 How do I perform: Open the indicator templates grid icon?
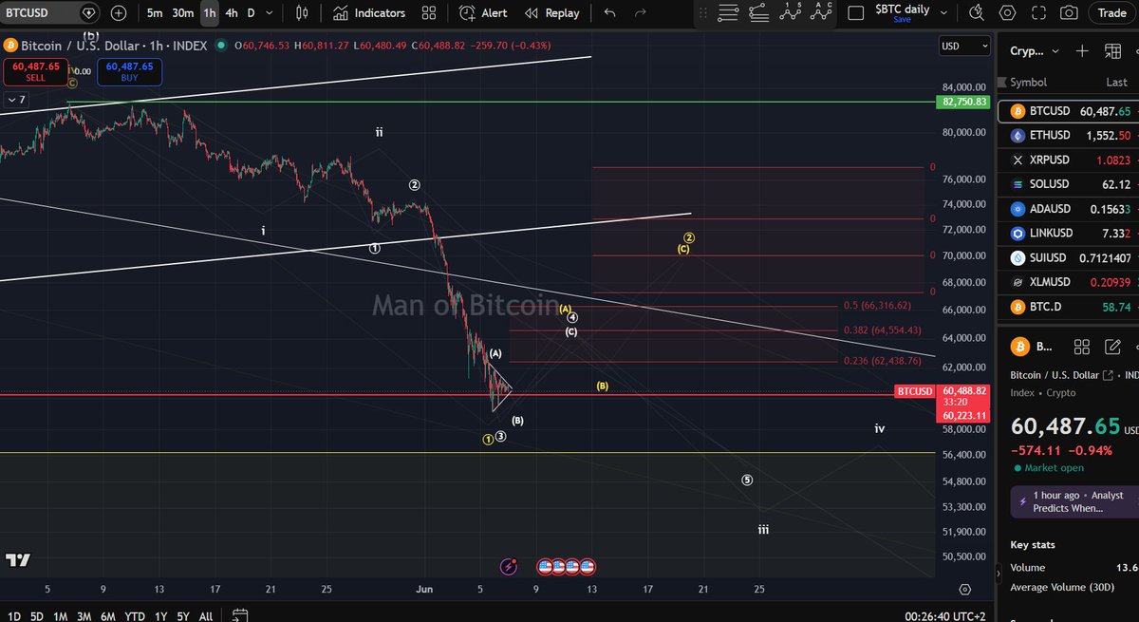click(429, 13)
